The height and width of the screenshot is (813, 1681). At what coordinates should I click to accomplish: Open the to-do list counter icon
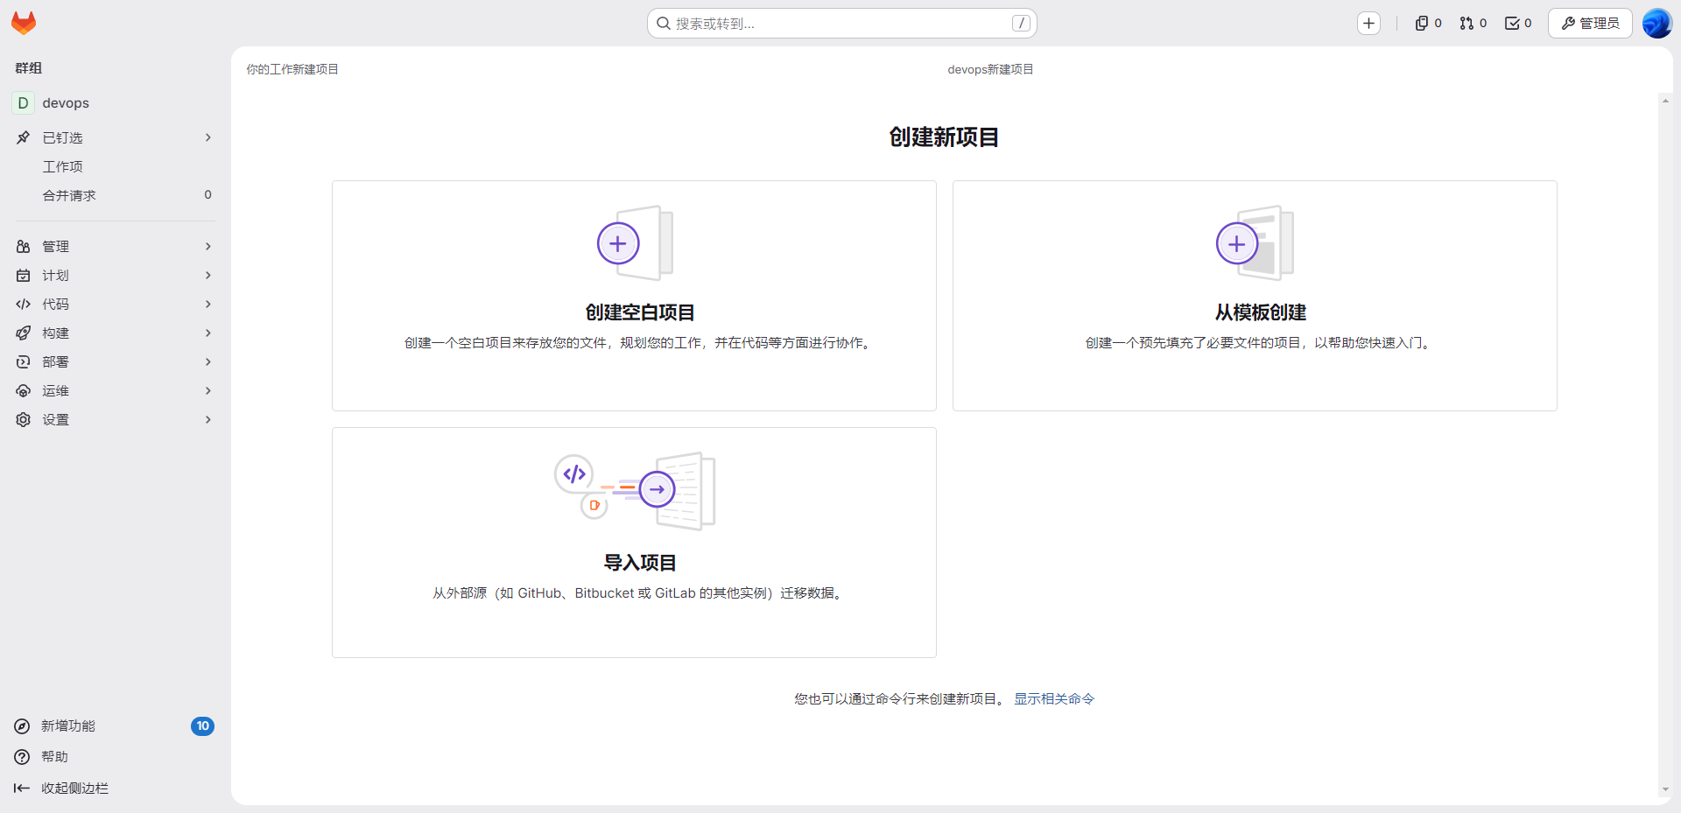pos(1518,24)
